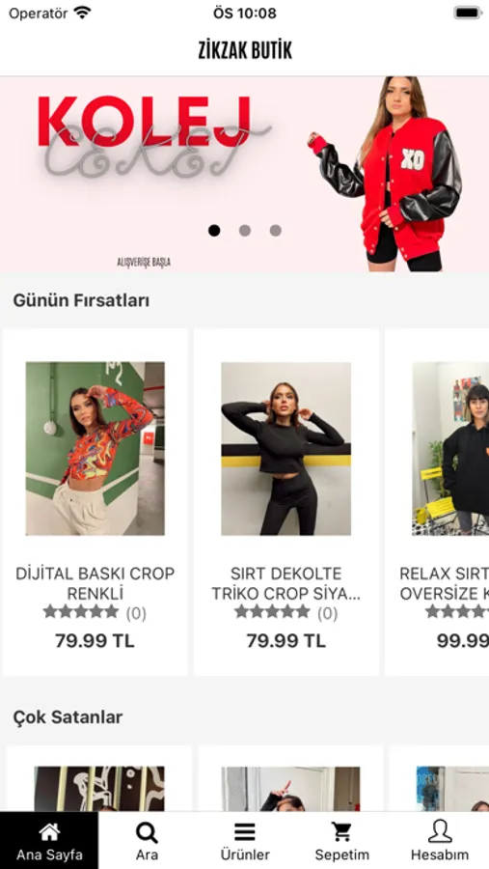Open the Sepetim shopping cart icon

[x=341, y=832]
